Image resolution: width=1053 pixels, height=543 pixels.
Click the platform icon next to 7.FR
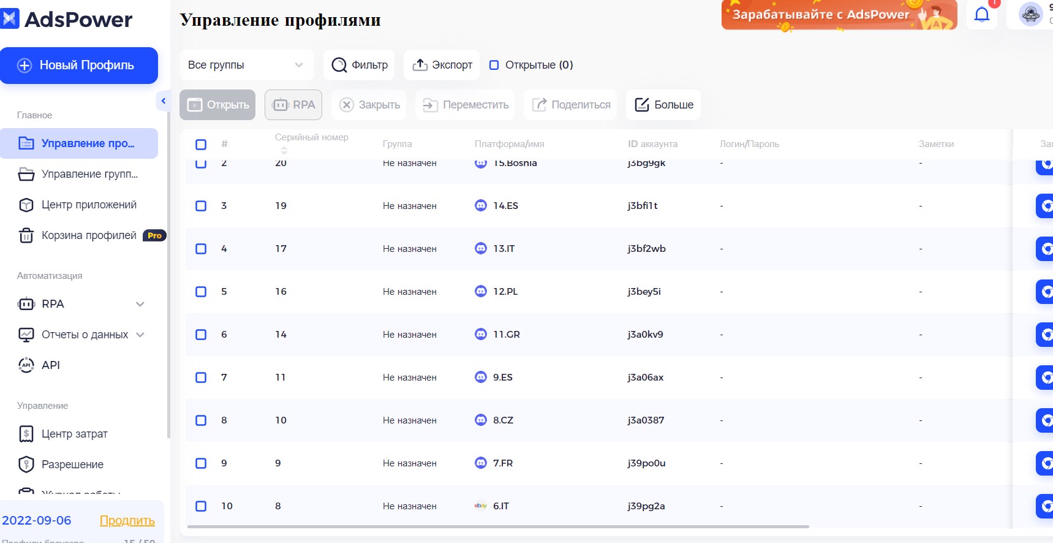pos(481,463)
